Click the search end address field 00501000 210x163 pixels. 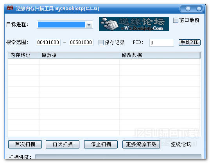tap(81, 42)
